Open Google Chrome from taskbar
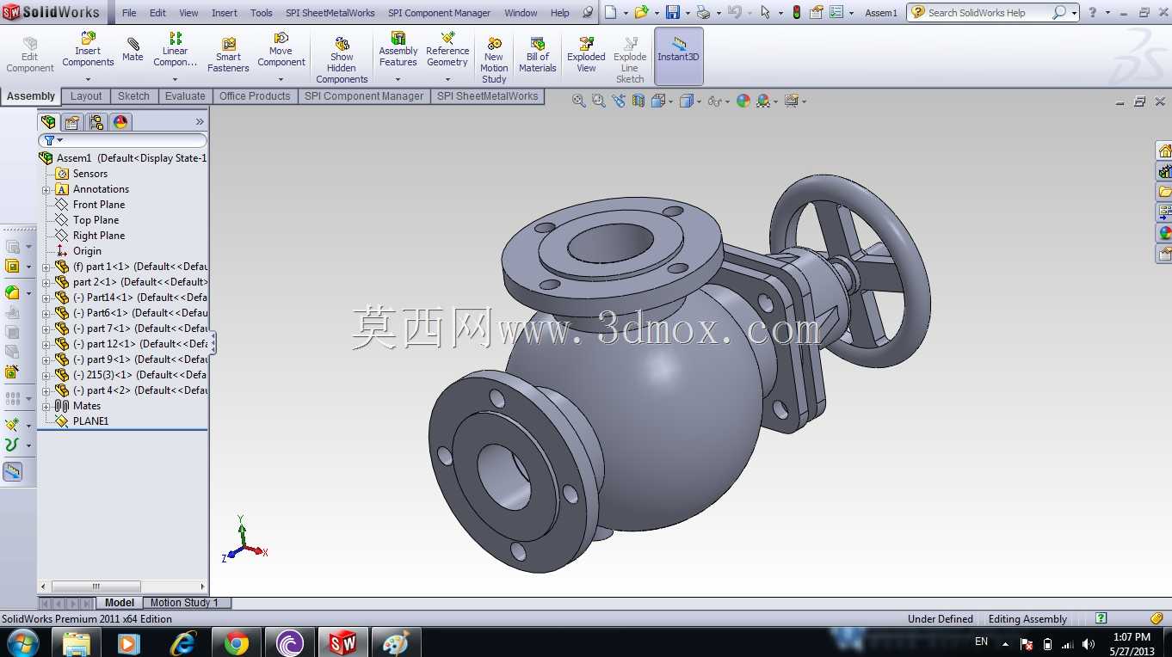This screenshot has width=1172, height=657. tap(237, 643)
